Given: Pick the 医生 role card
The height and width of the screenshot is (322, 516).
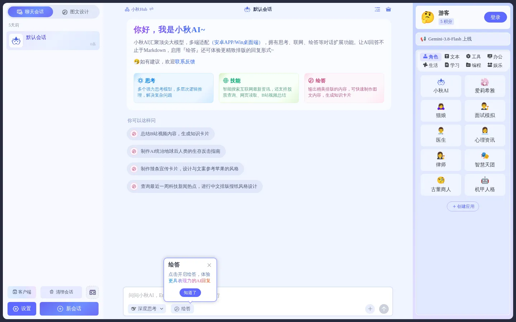Looking at the screenshot, I should pyautogui.click(x=441, y=136).
